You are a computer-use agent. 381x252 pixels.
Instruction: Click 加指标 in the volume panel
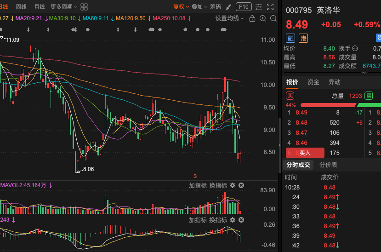198,186
